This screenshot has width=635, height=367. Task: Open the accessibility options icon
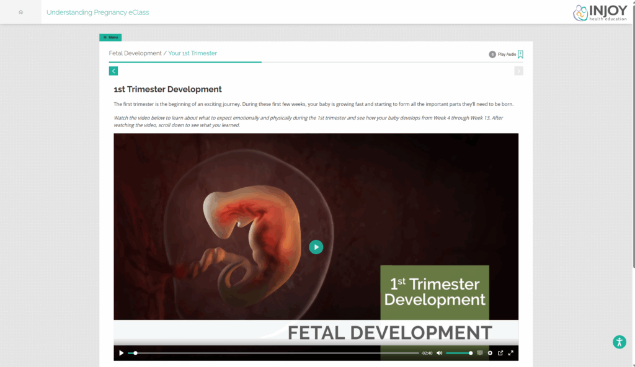pyautogui.click(x=619, y=342)
